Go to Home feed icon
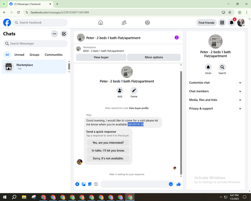The image size is (251, 201). (x=100, y=23)
